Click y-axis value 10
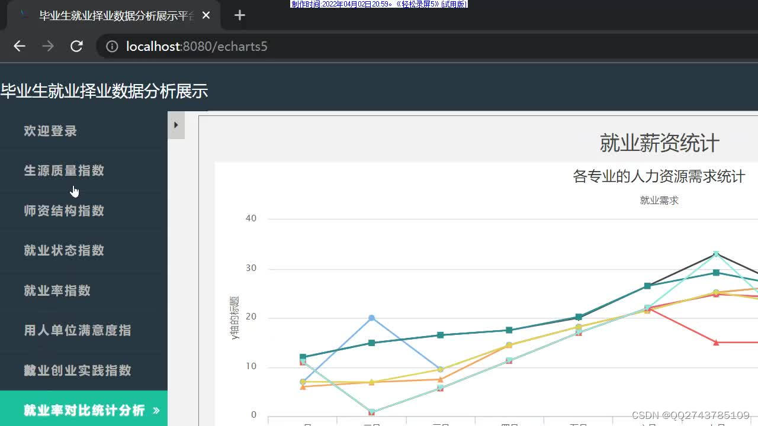758x426 pixels. tap(251, 366)
